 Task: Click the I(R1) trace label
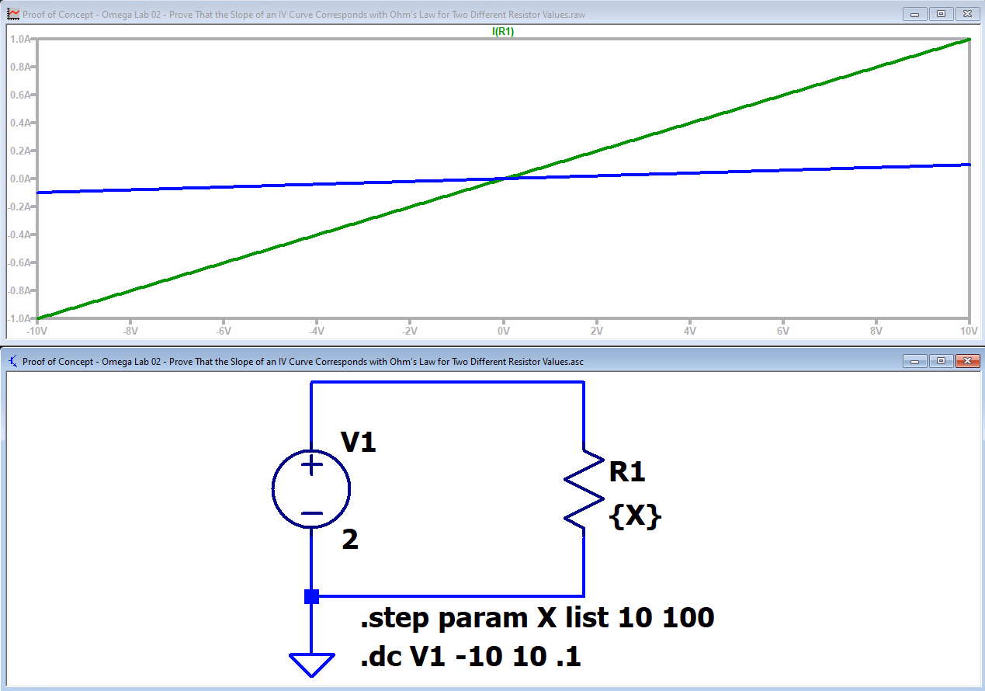[503, 32]
